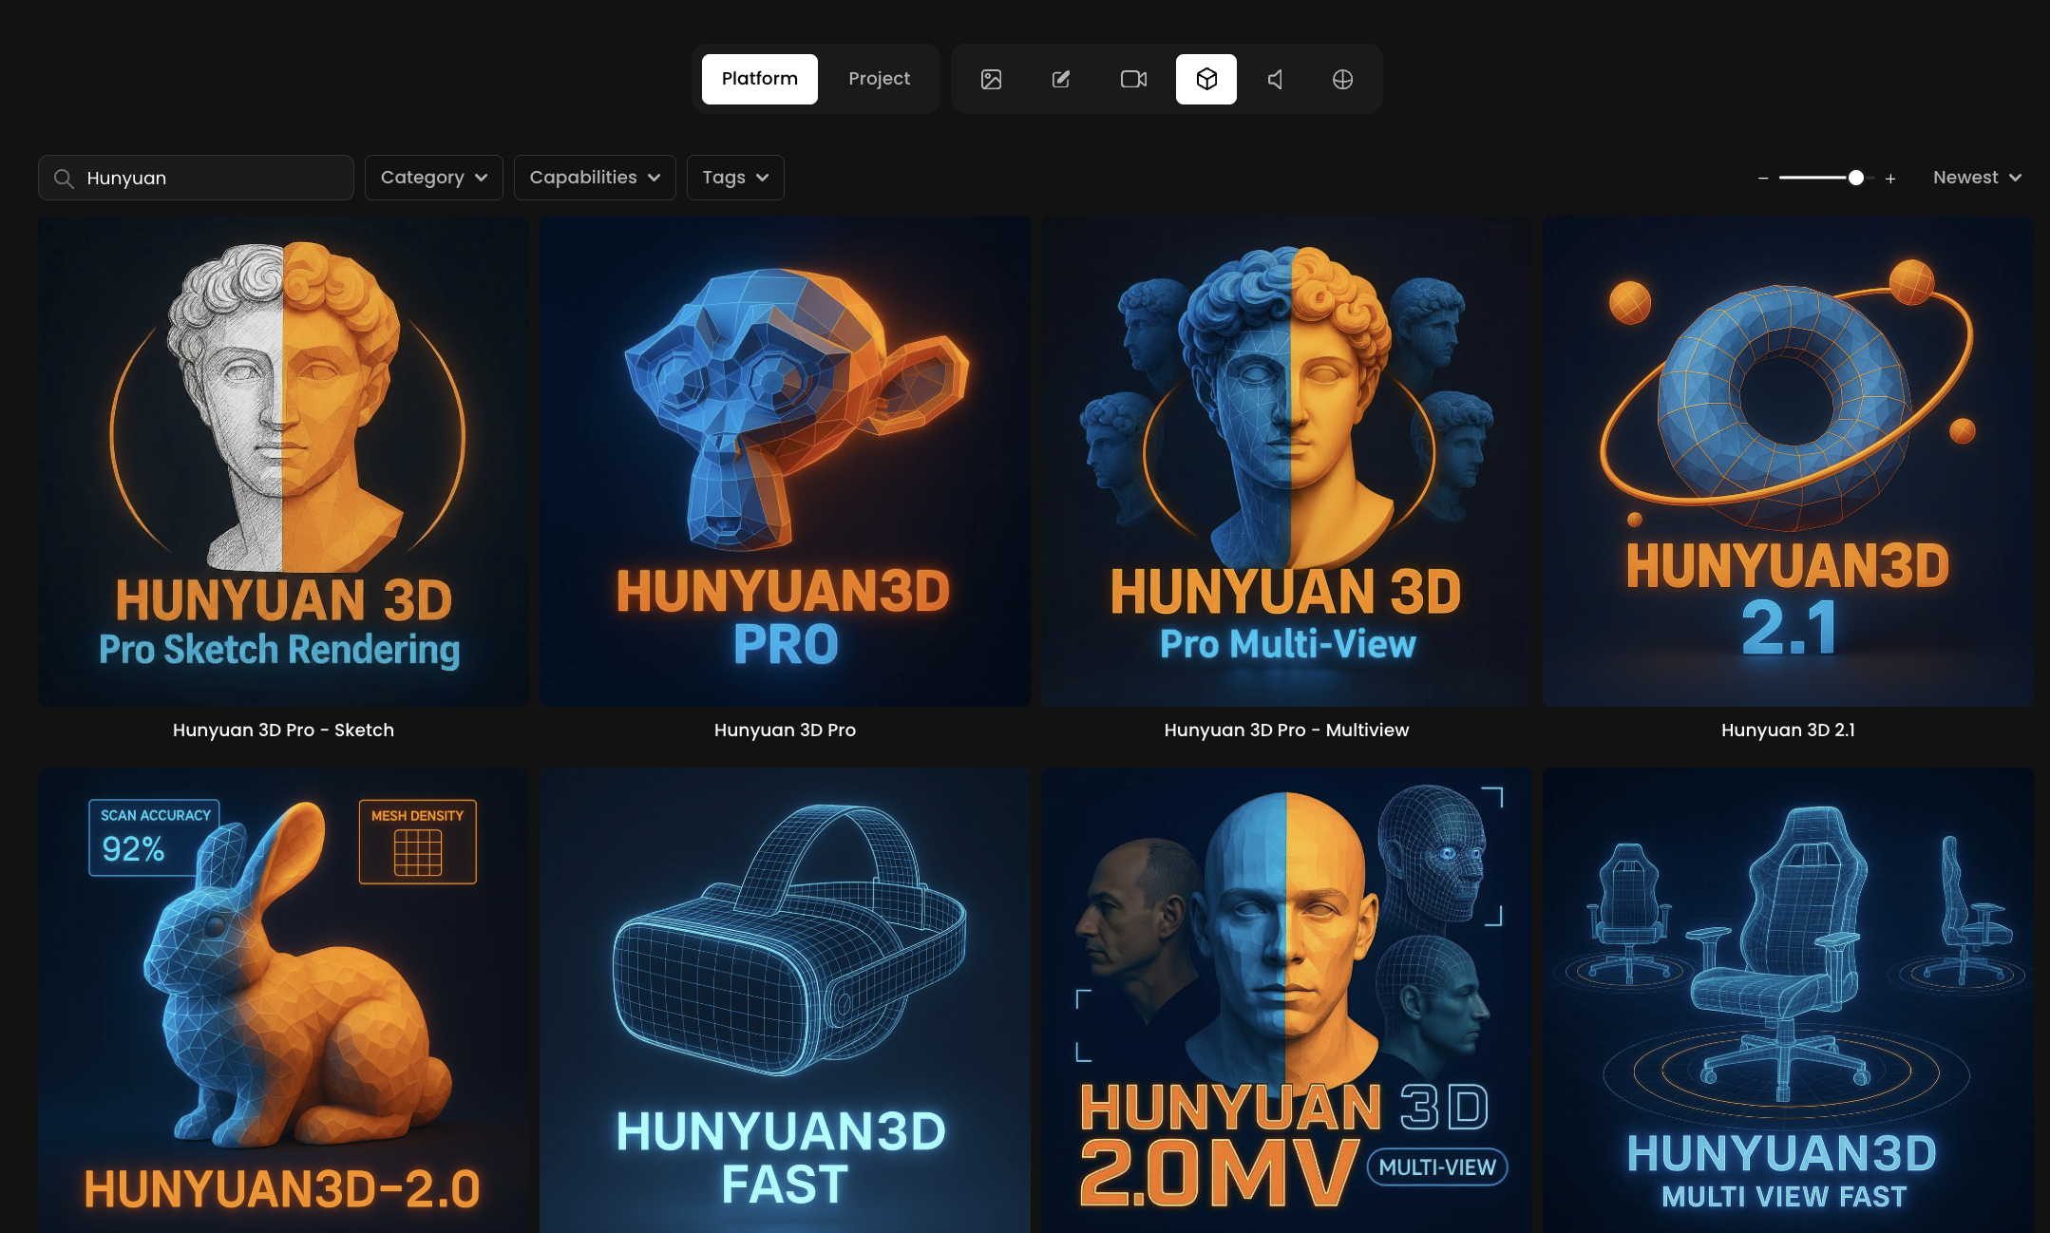Select the edit pencil icon
The image size is (2050, 1233).
pos(1061,79)
